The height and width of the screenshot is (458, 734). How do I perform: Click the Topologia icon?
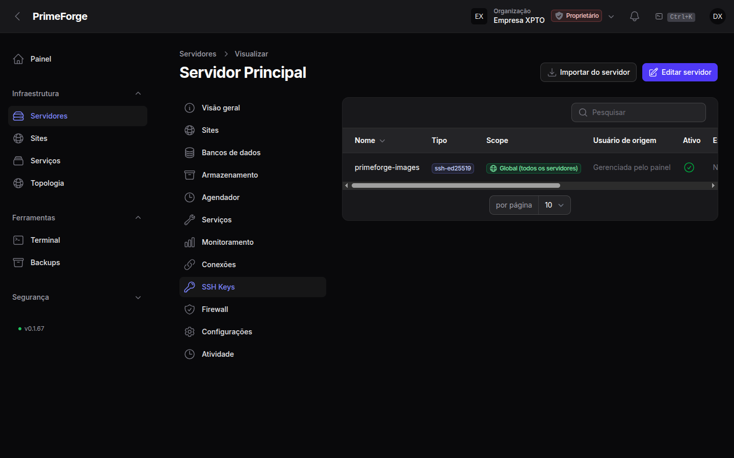point(18,183)
